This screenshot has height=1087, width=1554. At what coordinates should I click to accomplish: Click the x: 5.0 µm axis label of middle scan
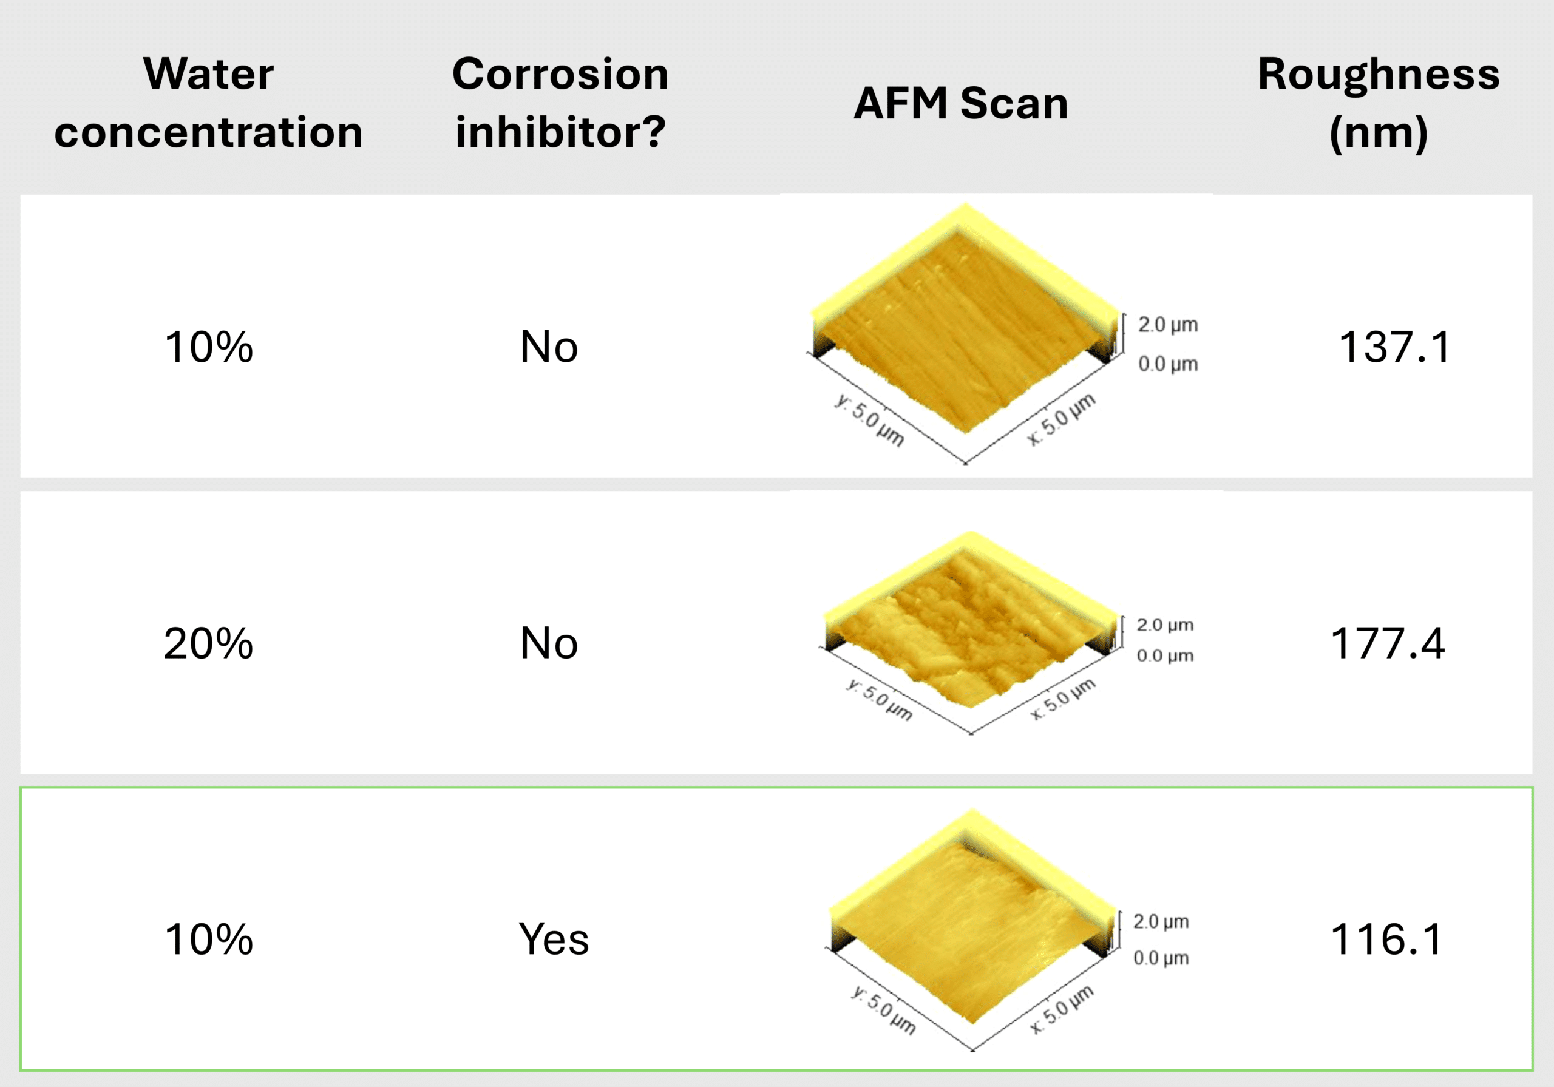coord(1063,699)
